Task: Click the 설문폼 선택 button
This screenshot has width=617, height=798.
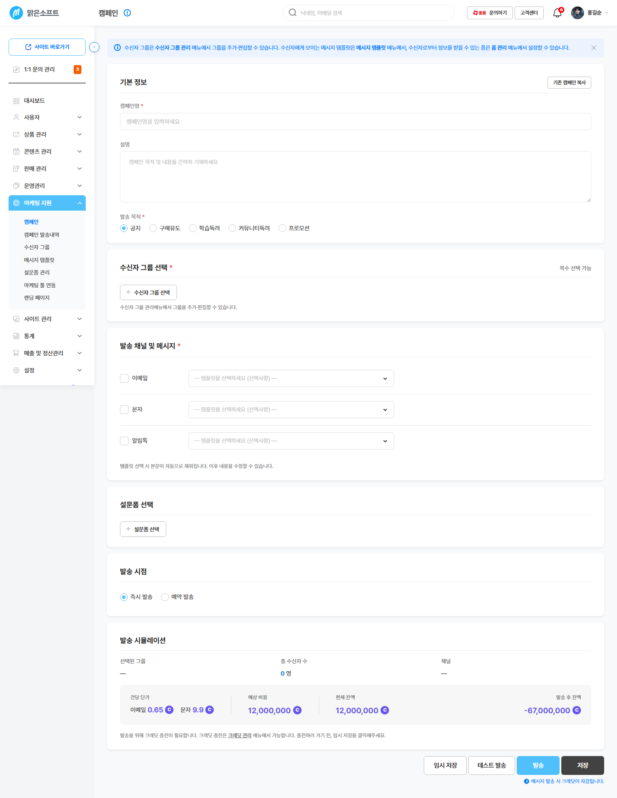Action: click(143, 529)
